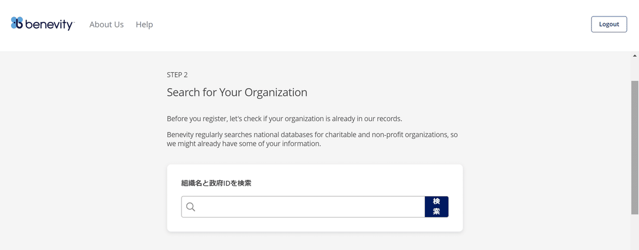
Task: Click the Benevity logo icon
Action: [17, 23]
